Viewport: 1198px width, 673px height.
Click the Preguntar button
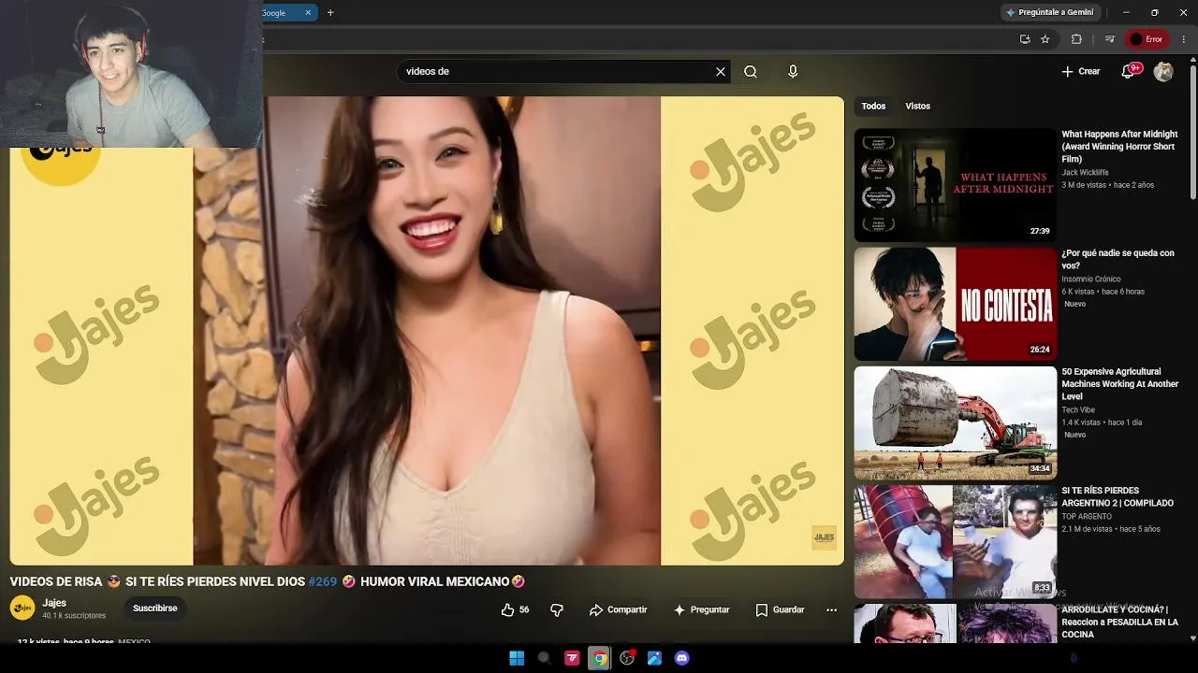pos(701,610)
